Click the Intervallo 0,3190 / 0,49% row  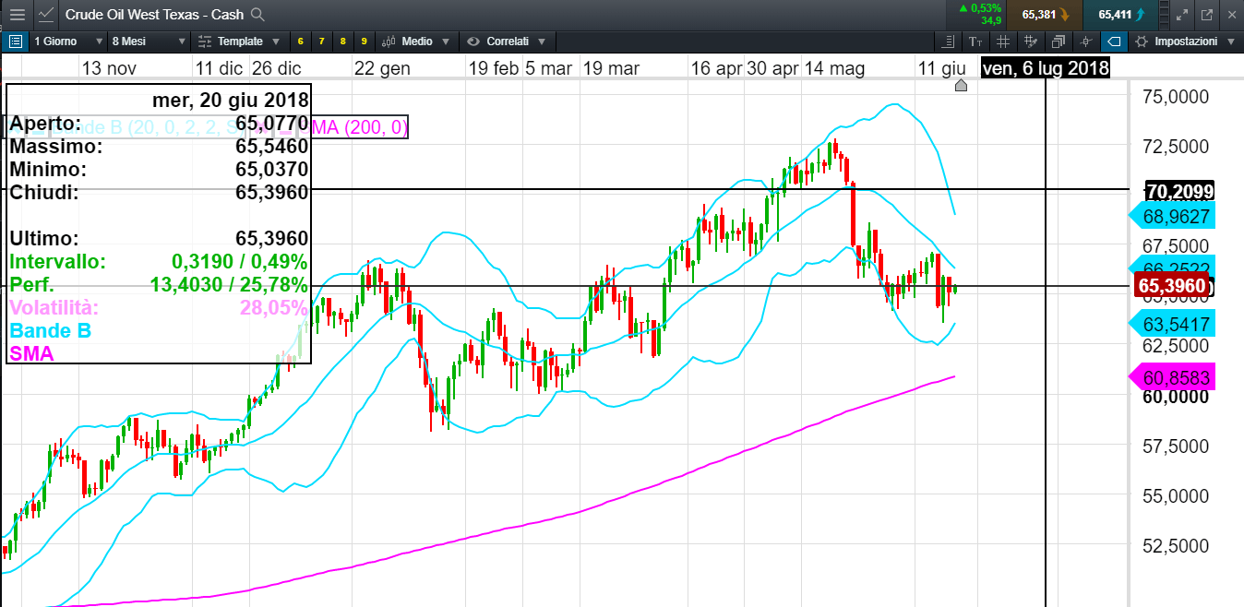159,261
